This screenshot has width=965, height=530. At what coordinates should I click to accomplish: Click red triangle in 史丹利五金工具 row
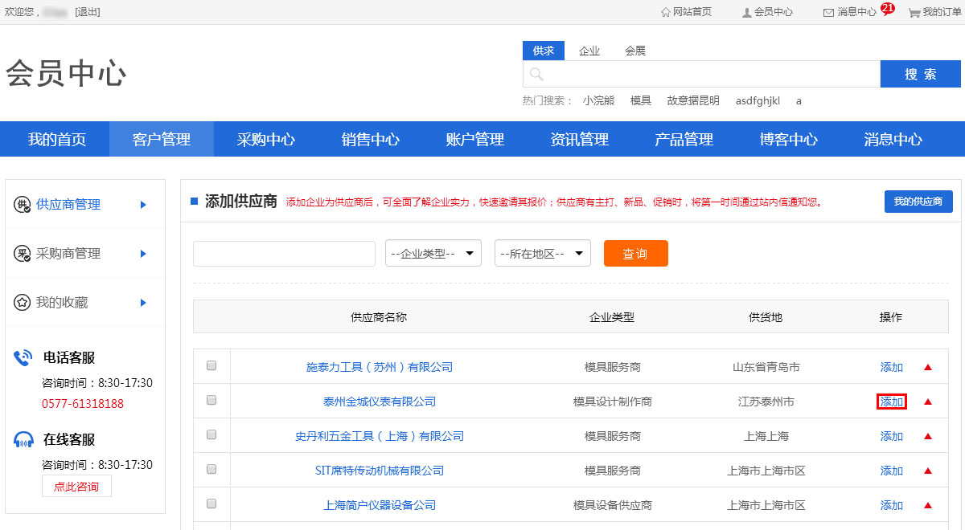coord(928,436)
